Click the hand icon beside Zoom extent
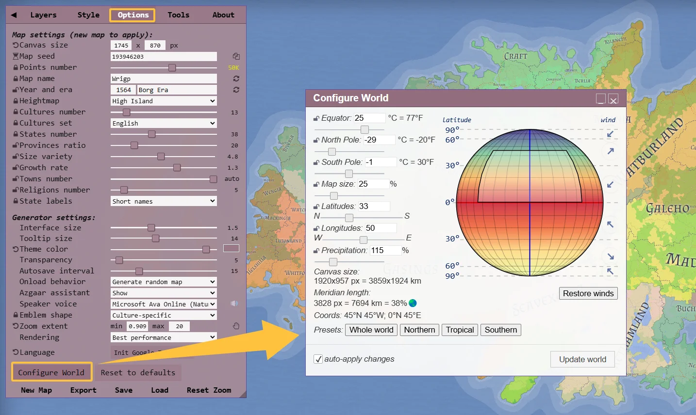696x415 pixels. coord(236,326)
